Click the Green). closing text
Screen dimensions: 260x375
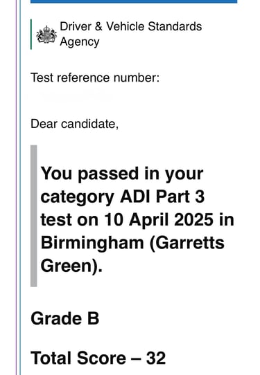[71, 266]
